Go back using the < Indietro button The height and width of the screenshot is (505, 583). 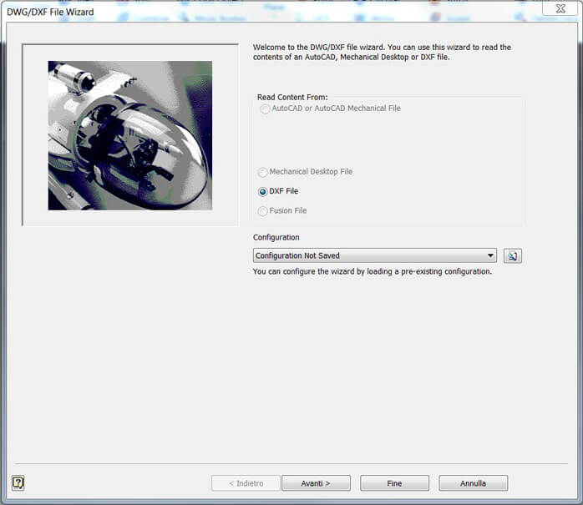coord(246,483)
